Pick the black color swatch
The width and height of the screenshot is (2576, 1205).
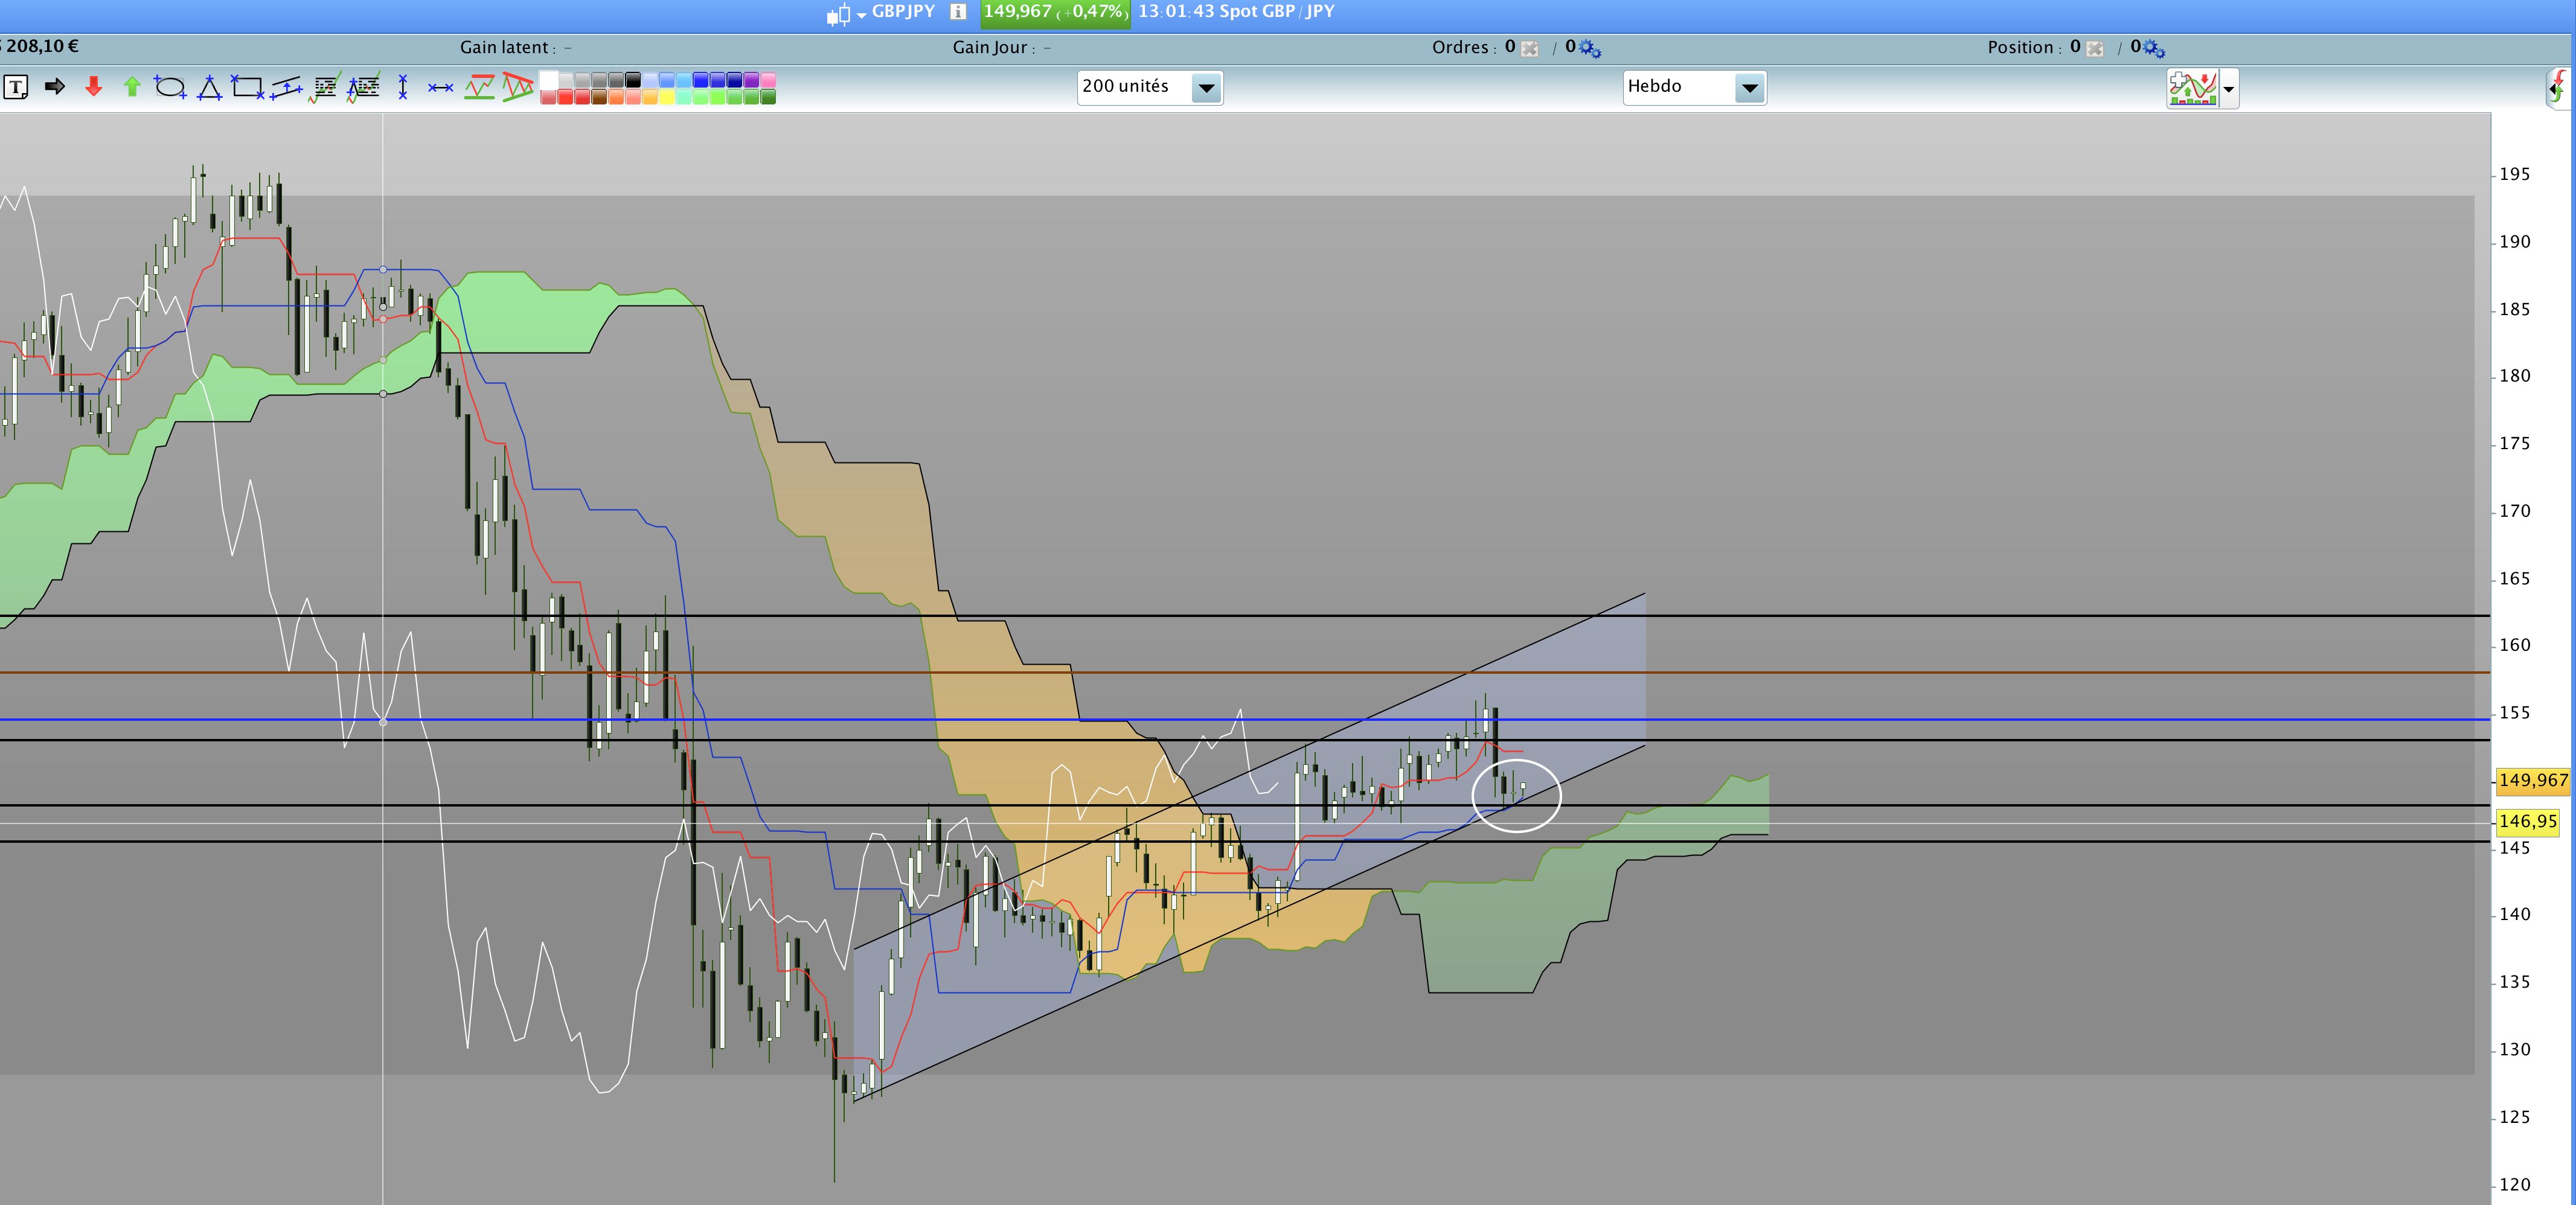(632, 80)
